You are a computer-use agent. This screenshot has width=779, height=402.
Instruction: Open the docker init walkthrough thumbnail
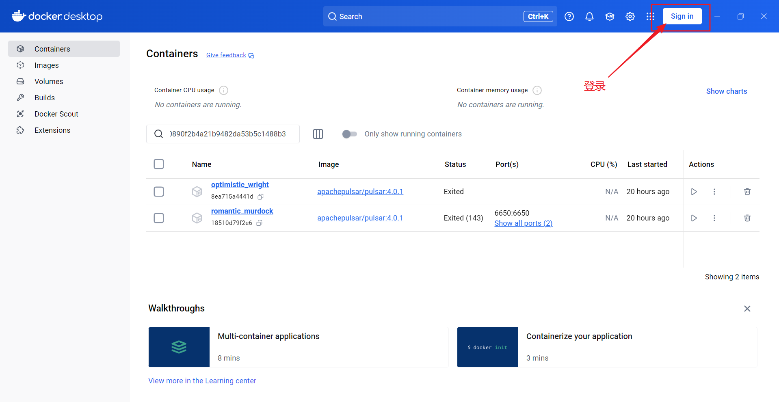[488, 347]
